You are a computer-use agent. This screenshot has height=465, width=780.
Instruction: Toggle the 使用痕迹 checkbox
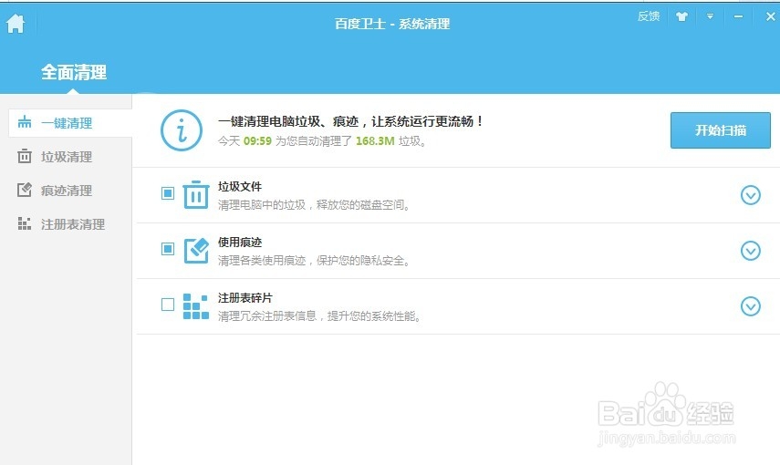168,249
